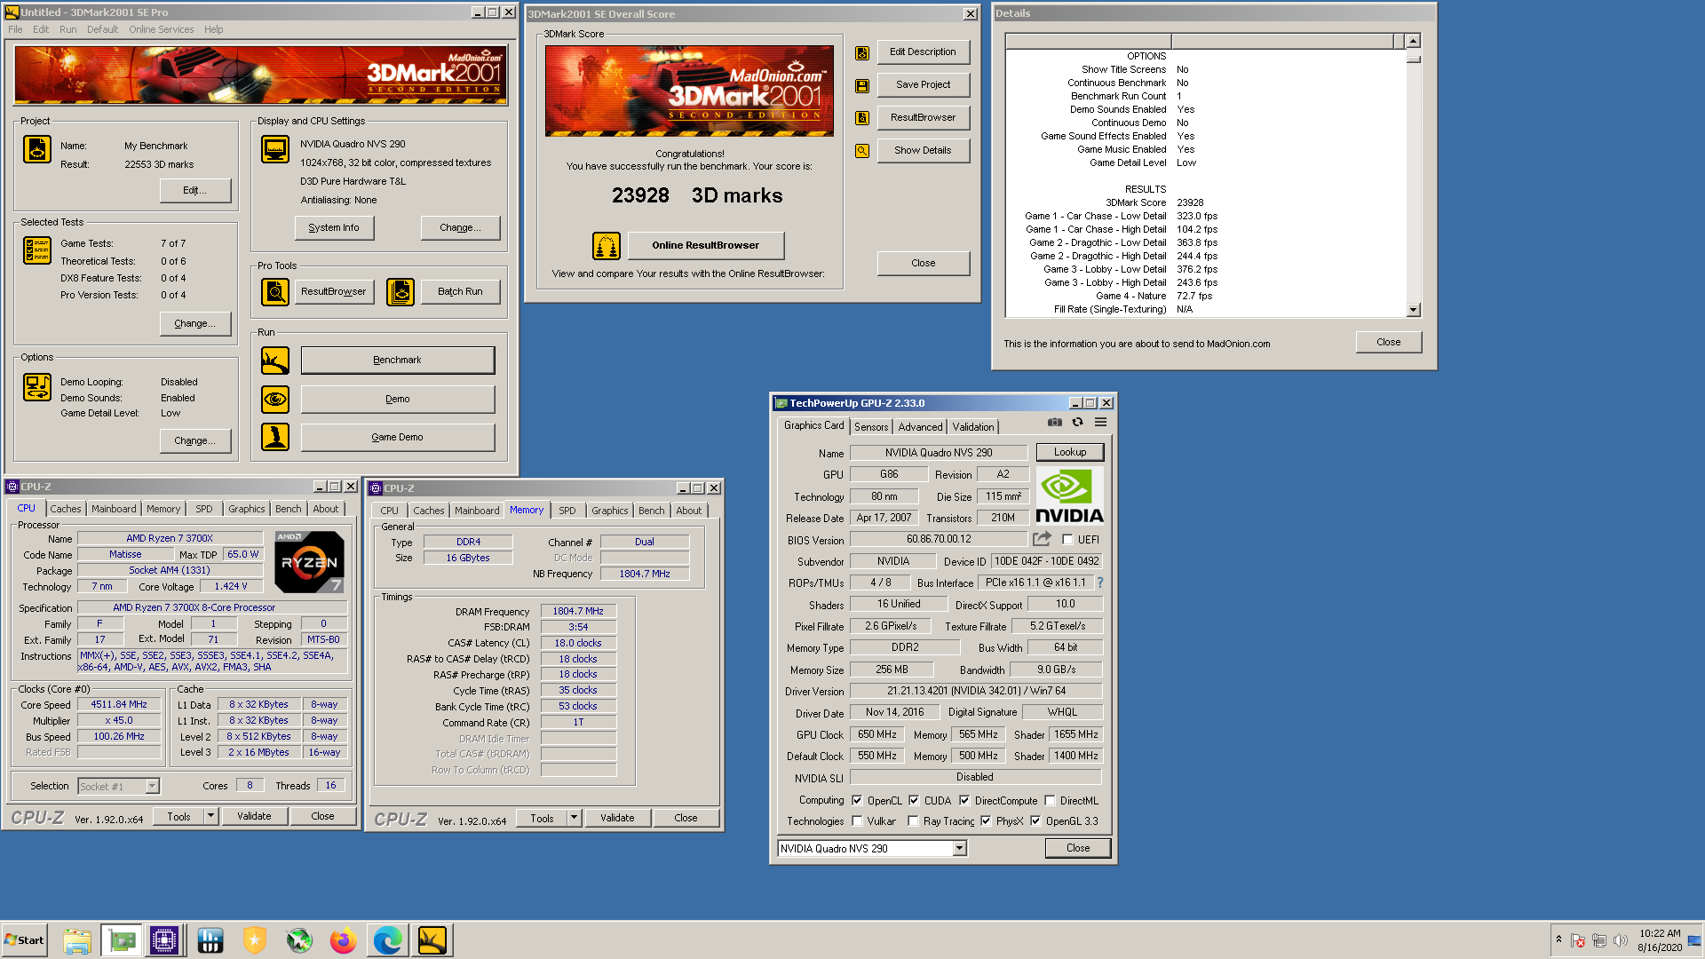1705x959 pixels.
Task: Click the ResultBrowser icon in Overall Score window
Action: click(x=862, y=118)
